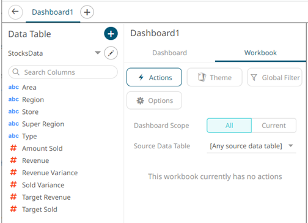Open Source Data Table dropdown
This screenshot has height=223, width=308.
tap(251, 146)
